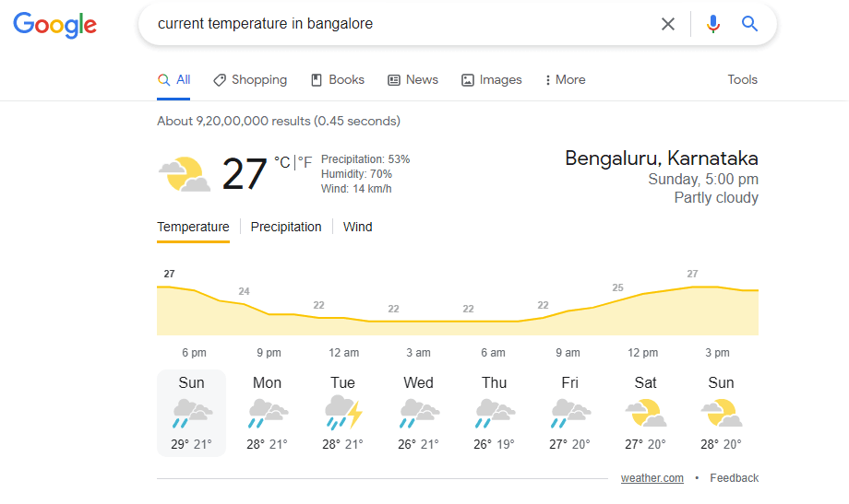Switch to Images results
This screenshot has width=849, height=504.
pyautogui.click(x=492, y=80)
